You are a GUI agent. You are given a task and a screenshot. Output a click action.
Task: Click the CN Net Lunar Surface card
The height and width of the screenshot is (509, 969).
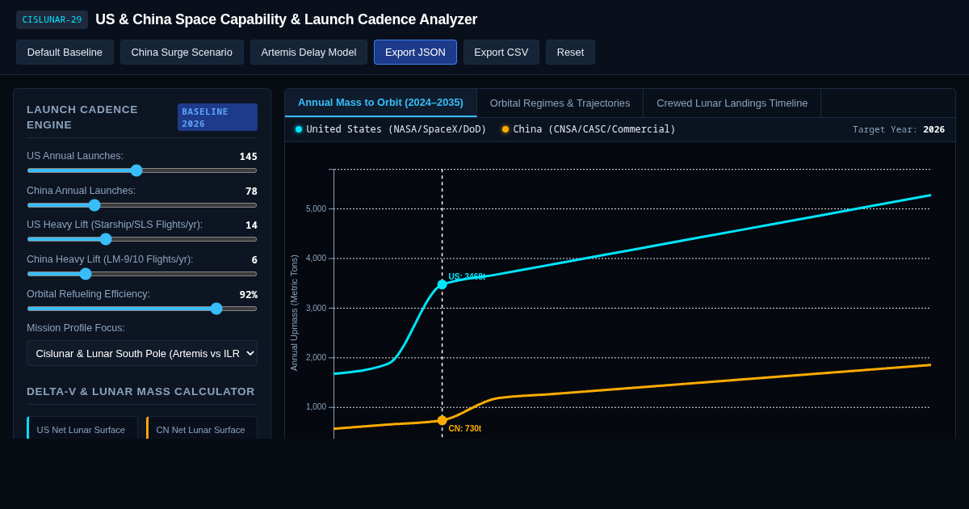(202, 428)
